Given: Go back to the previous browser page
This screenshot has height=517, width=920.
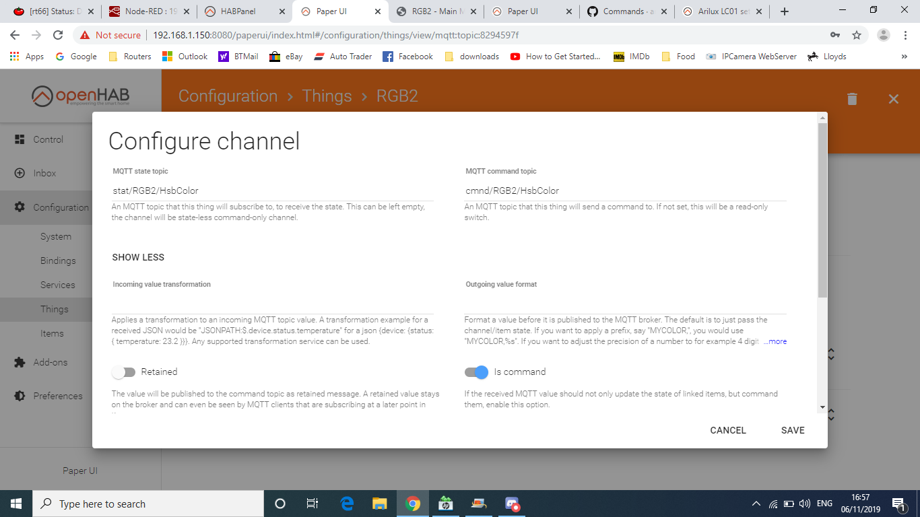Looking at the screenshot, I should click(15, 35).
